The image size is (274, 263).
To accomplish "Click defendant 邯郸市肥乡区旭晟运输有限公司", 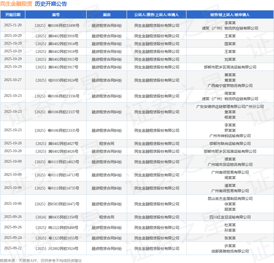I will click(x=230, y=151).
